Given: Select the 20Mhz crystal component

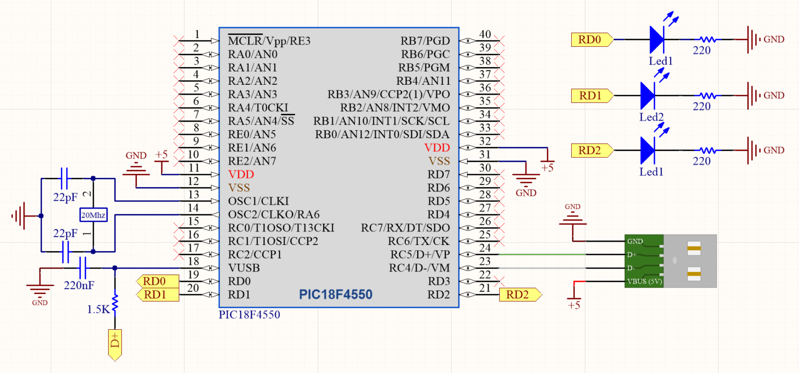Looking at the screenshot, I should coord(93,215).
